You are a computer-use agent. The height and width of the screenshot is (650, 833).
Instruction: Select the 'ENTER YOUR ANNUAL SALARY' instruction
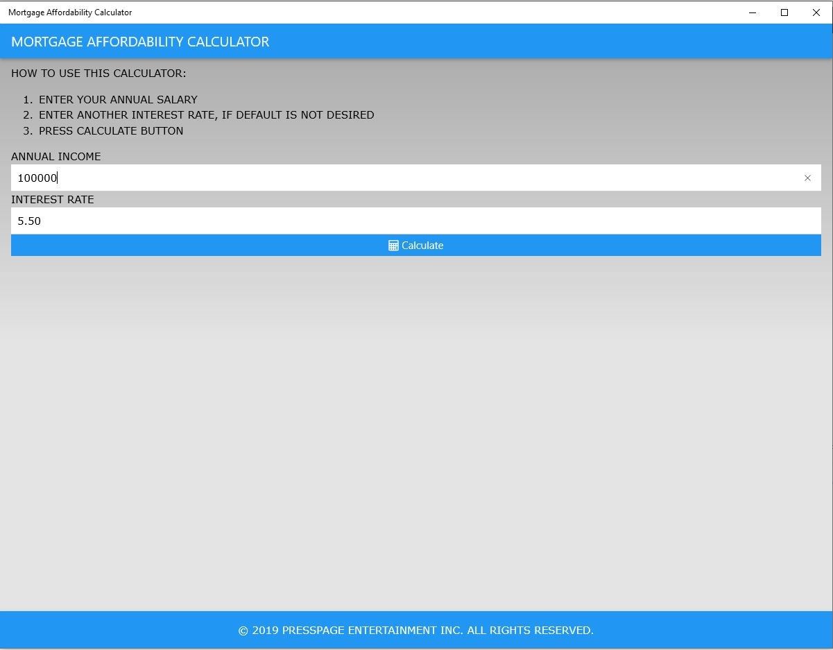pos(118,99)
